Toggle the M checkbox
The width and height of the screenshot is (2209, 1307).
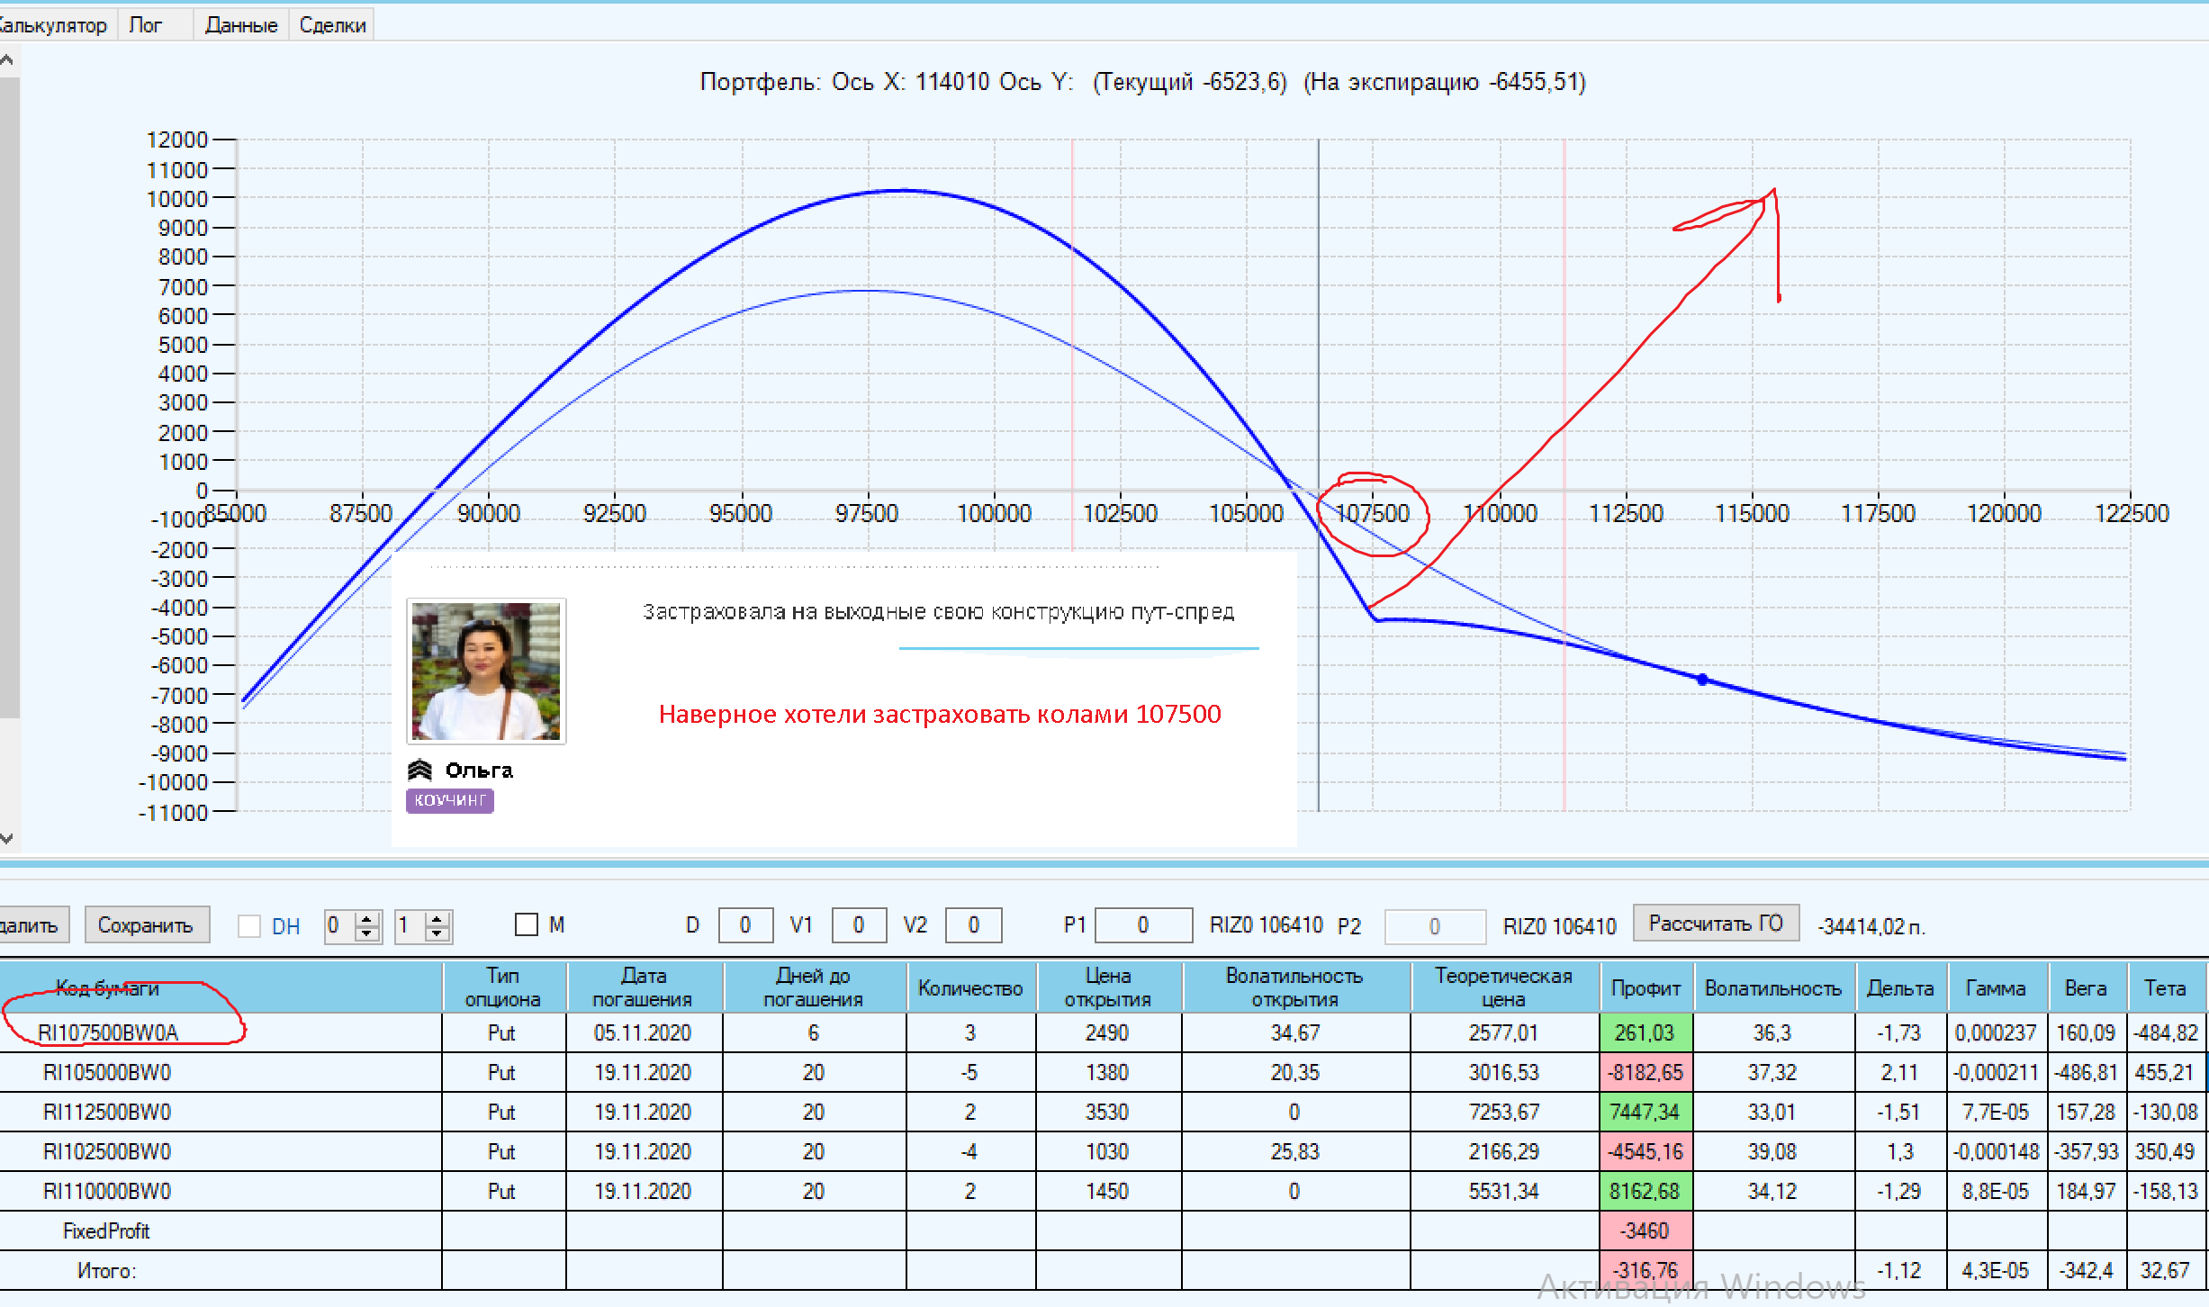[x=527, y=924]
